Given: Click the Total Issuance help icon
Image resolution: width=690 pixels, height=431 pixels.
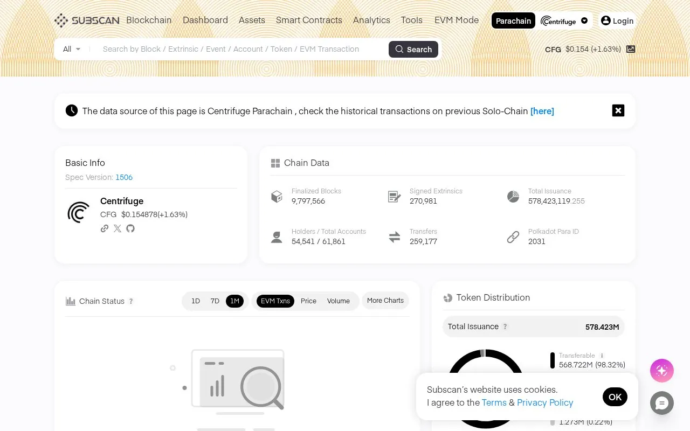Looking at the screenshot, I should pyautogui.click(x=505, y=326).
